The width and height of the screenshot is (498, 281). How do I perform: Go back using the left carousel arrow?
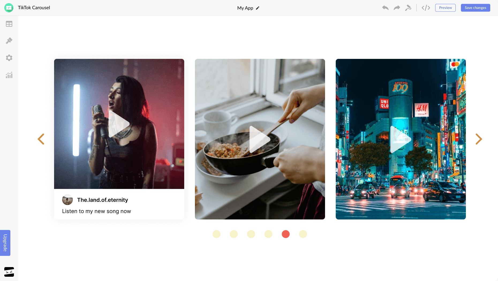pos(41,139)
